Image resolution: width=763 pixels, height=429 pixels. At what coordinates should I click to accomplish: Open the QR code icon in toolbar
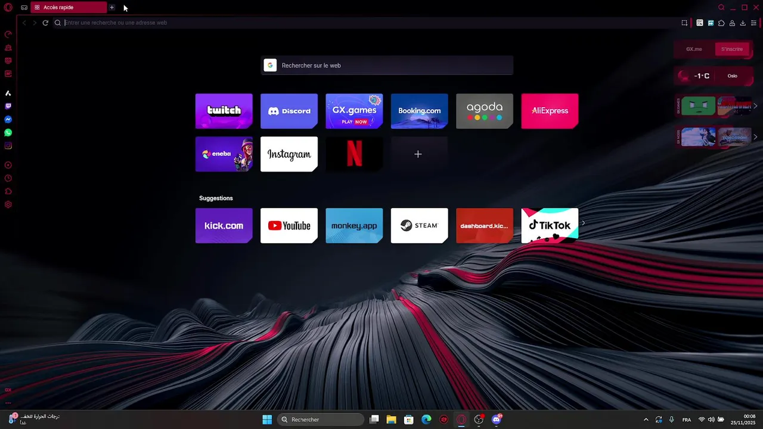coord(700,23)
